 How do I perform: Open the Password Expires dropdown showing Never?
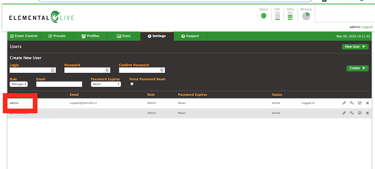(106, 84)
